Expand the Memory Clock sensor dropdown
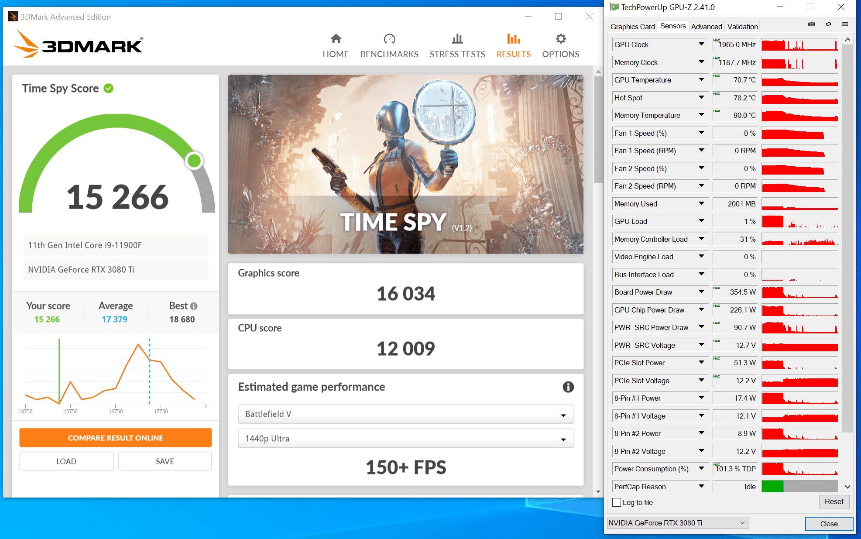This screenshot has width=861, height=539. [701, 62]
